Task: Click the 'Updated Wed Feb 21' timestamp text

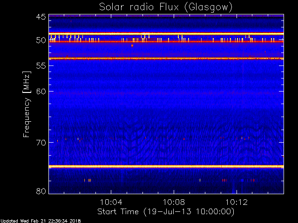Action: (x=41, y=221)
